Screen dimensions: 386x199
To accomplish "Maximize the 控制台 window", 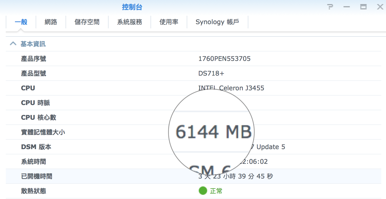I will (x=363, y=7).
